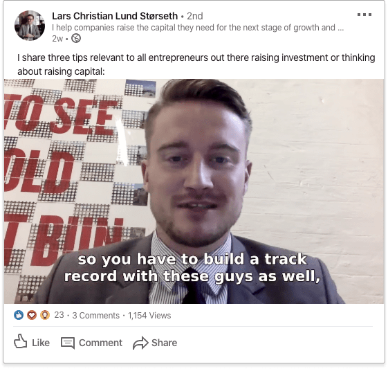The image size is (388, 369).
Task: Click the 1,154 Views text
Action: (149, 316)
